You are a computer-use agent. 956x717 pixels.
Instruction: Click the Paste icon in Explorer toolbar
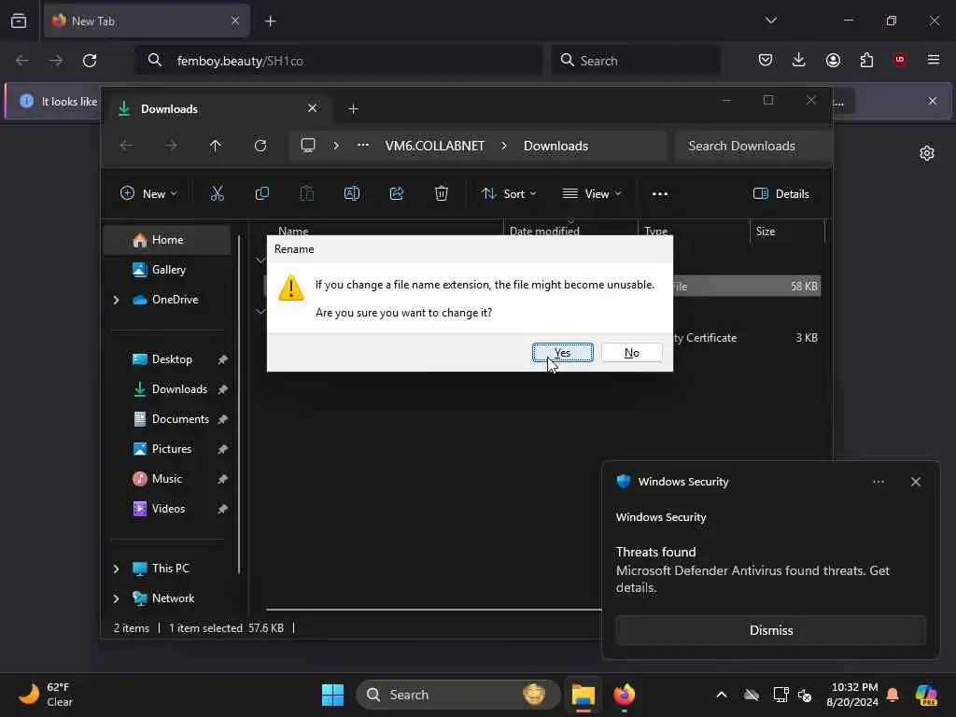point(306,194)
